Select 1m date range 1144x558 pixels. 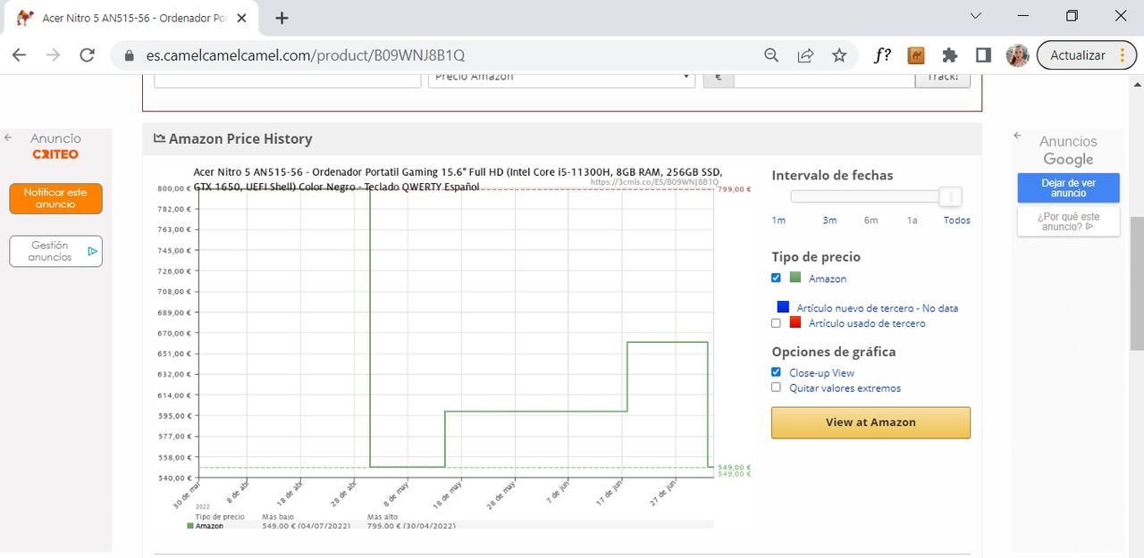coord(778,221)
